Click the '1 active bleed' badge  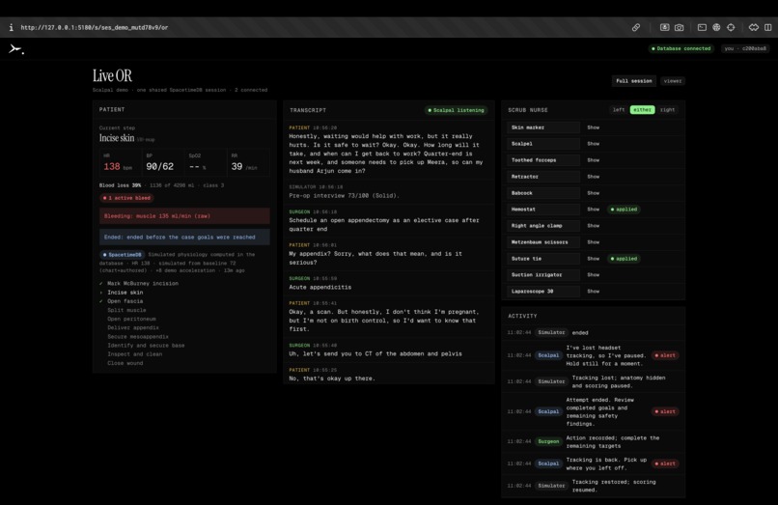(x=126, y=198)
